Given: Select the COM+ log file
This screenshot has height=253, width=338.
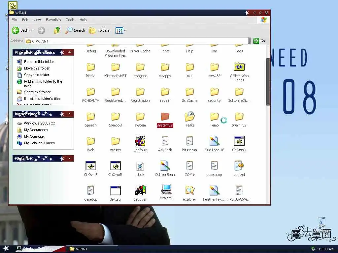Looking at the screenshot, I should pos(190,169).
